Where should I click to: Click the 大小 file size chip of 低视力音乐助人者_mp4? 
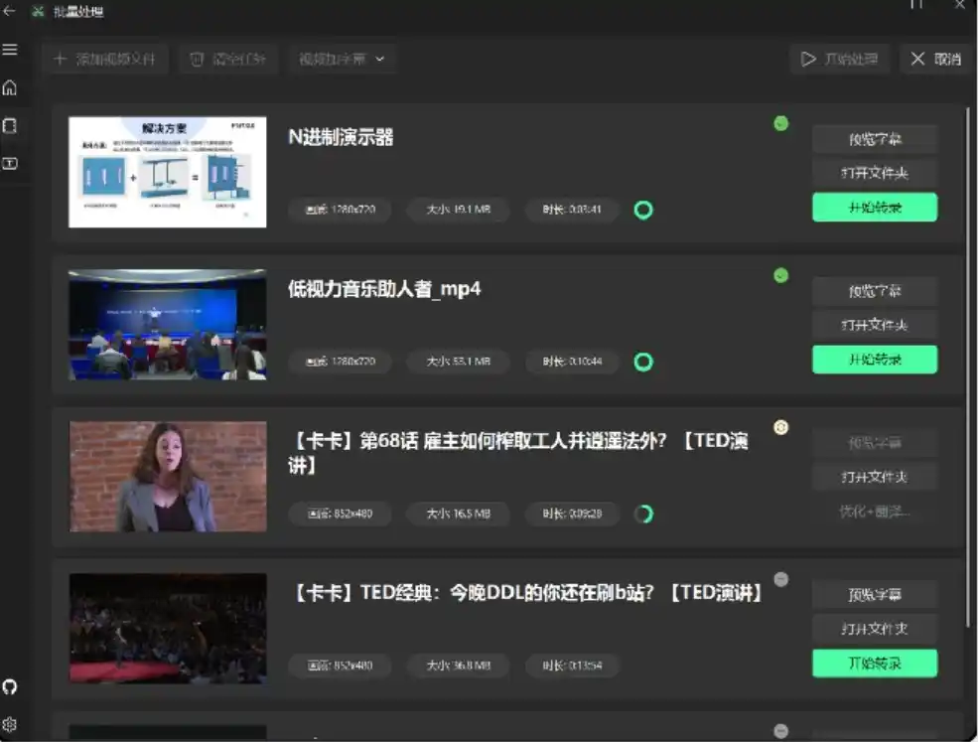click(x=459, y=362)
